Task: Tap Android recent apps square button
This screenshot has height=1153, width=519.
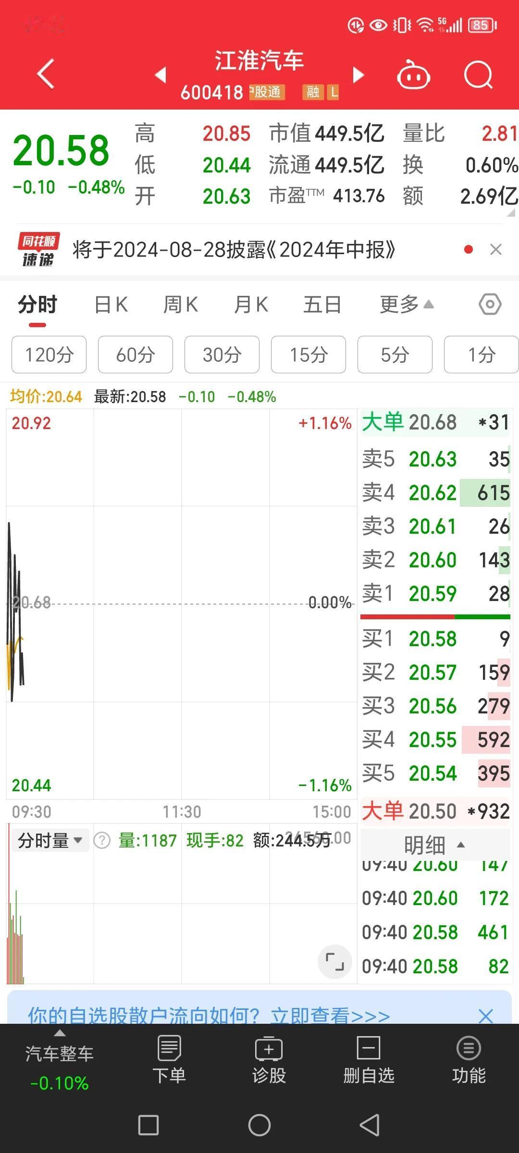Action: coord(148,1125)
